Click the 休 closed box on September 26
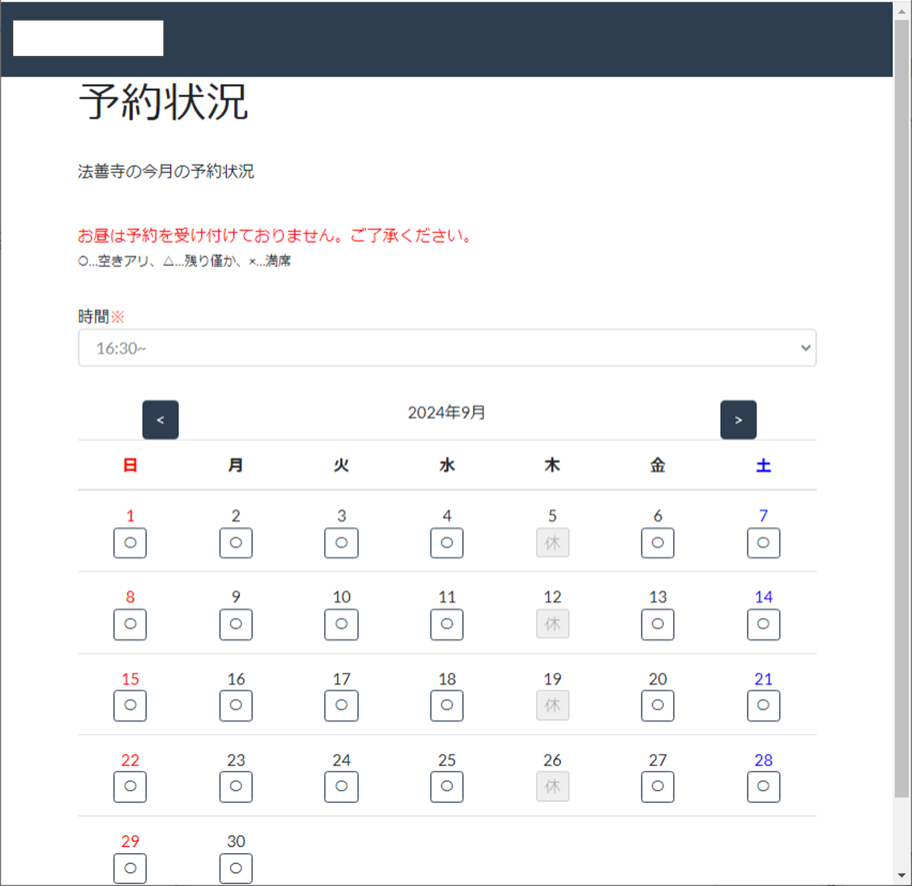This screenshot has height=886, width=912. tap(553, 786)
